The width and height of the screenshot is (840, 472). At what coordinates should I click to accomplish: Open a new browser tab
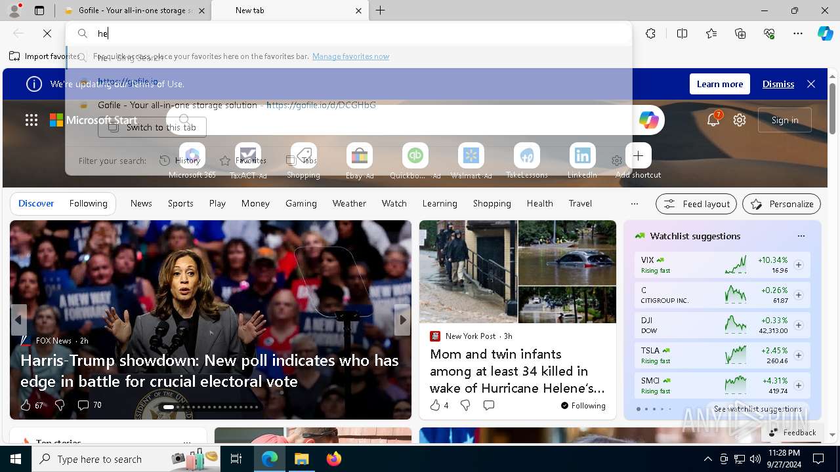(x=380, y=10)
